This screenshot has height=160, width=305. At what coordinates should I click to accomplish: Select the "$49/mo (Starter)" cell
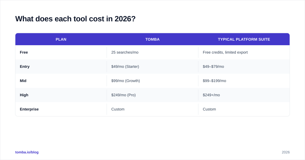[152, 67]
